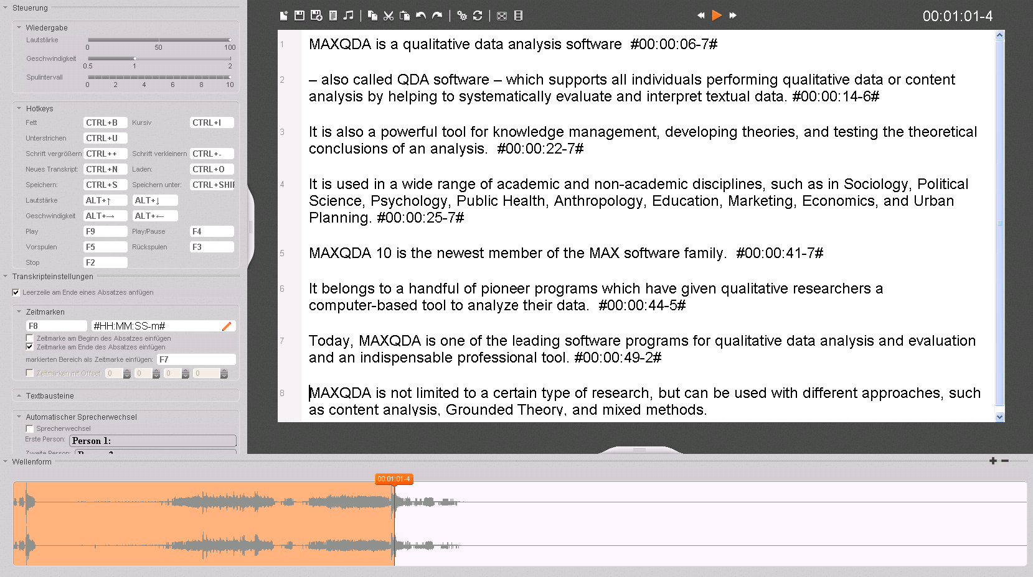Open the settings gears icon
Image resolution: width=1033 pixels, height=577 pixels.
click(462, 16)
